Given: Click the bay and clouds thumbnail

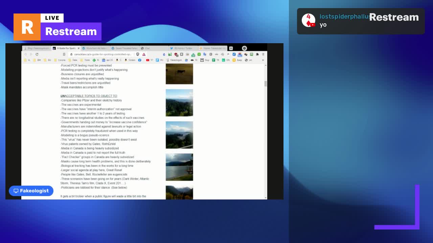Looking at the screenshot, I should tap(179, 135).
